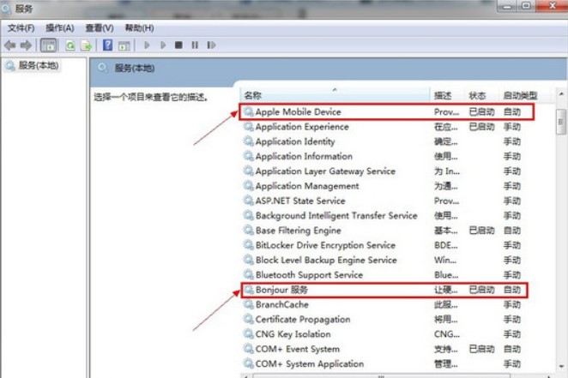The width and height of the screenshot is (568, 378).
Task: Select Background Intelligent Transfer Service row
Action: pos(386,216)
